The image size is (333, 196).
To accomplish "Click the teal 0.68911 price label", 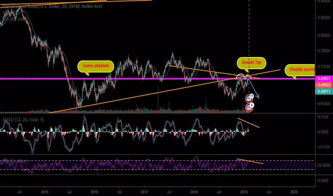I will point(324,91).
